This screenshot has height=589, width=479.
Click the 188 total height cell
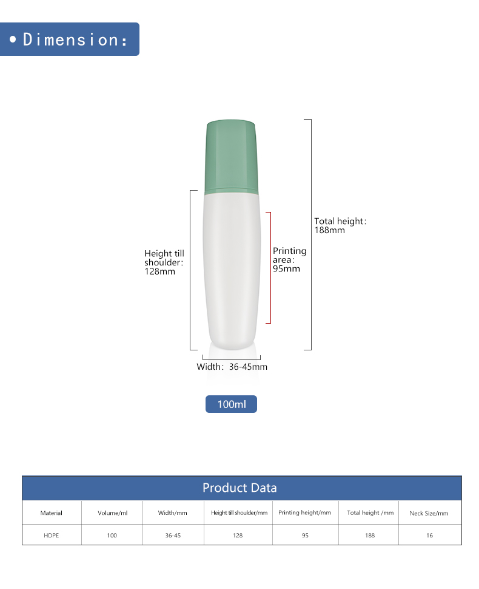pyautogui.click(x=369, y=536)
